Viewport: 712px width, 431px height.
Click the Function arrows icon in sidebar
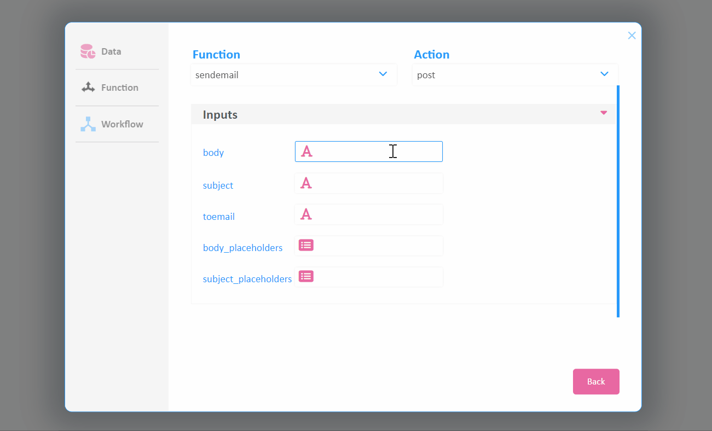tap(88, 88)
